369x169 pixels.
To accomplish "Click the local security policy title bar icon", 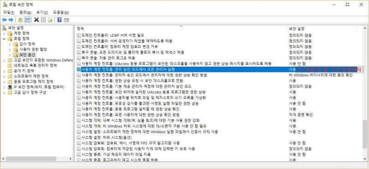I will pos(5,5).
